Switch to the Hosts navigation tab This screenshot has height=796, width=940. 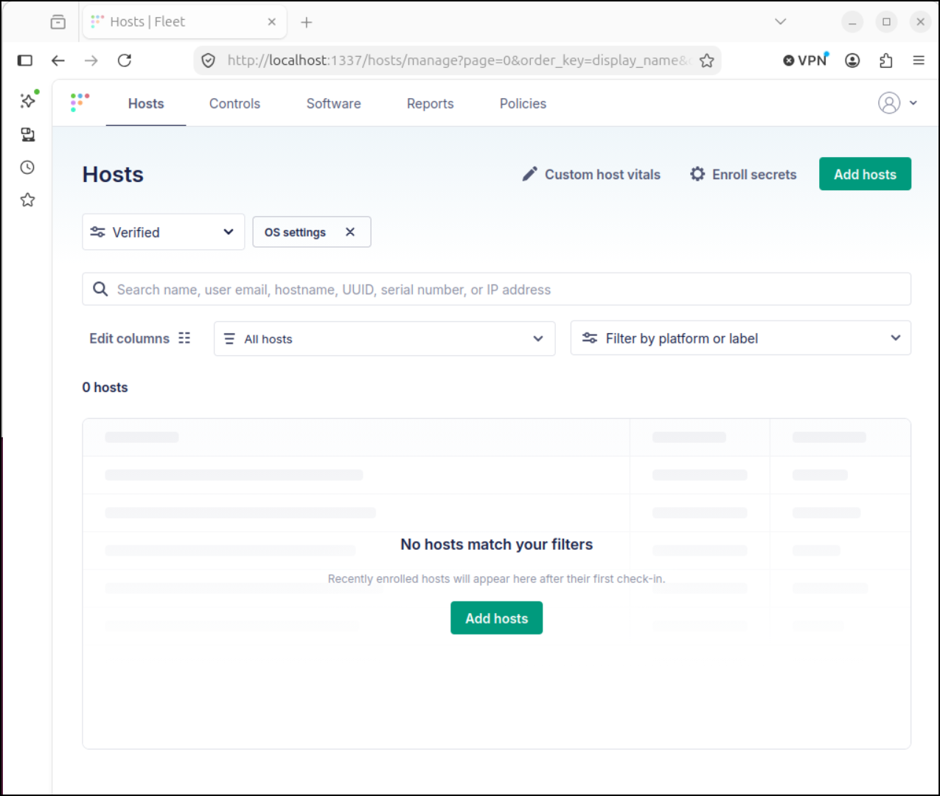pos(146,104)
